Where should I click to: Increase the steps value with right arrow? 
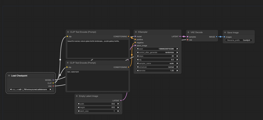(x=177, y=56)
